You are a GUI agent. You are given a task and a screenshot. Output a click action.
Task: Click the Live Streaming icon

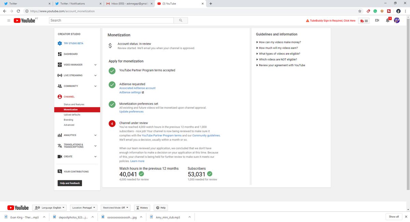(x=60, y=75)
